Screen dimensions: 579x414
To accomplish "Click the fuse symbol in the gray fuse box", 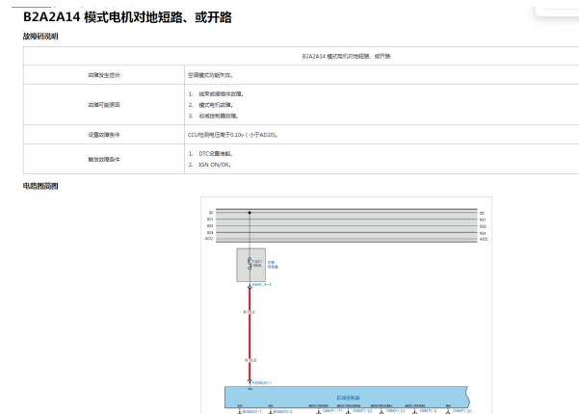I will point(250,264).
